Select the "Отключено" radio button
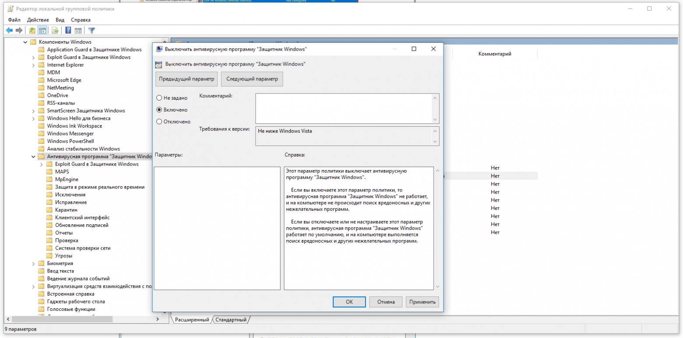 pos(159,122)
